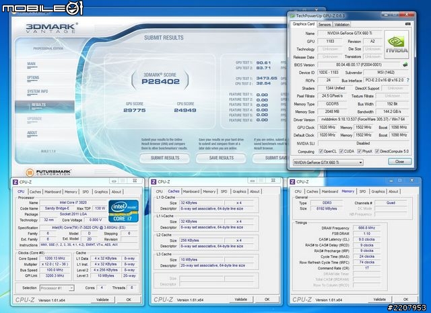Switch to the Validation tab in GPU-Z
This screenshot has width=431, height=313.
(x=341, y=24)
